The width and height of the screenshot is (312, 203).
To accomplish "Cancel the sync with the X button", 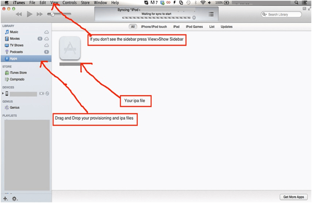I will pos(194,18).
